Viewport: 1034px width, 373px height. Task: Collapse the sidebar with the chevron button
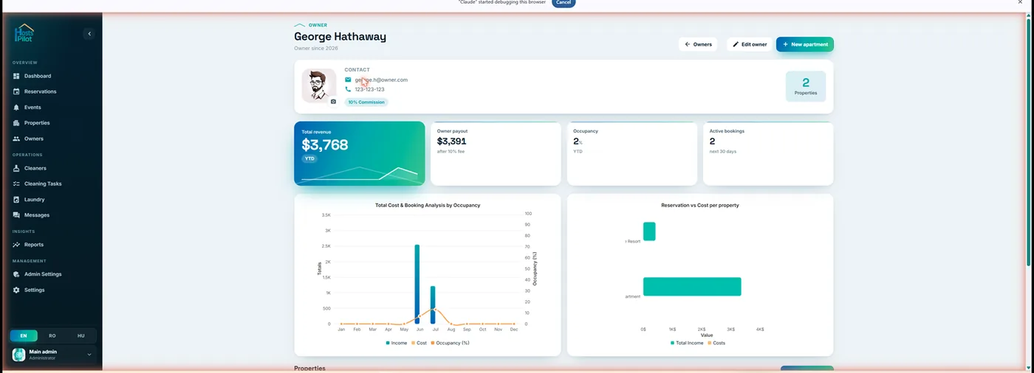coord(89,34)
